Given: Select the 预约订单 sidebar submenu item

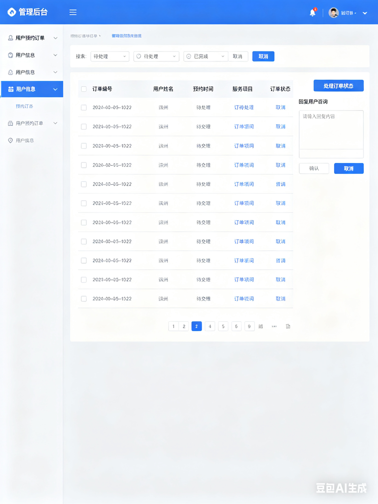Looking at the screenshot, I should point(25,106).
